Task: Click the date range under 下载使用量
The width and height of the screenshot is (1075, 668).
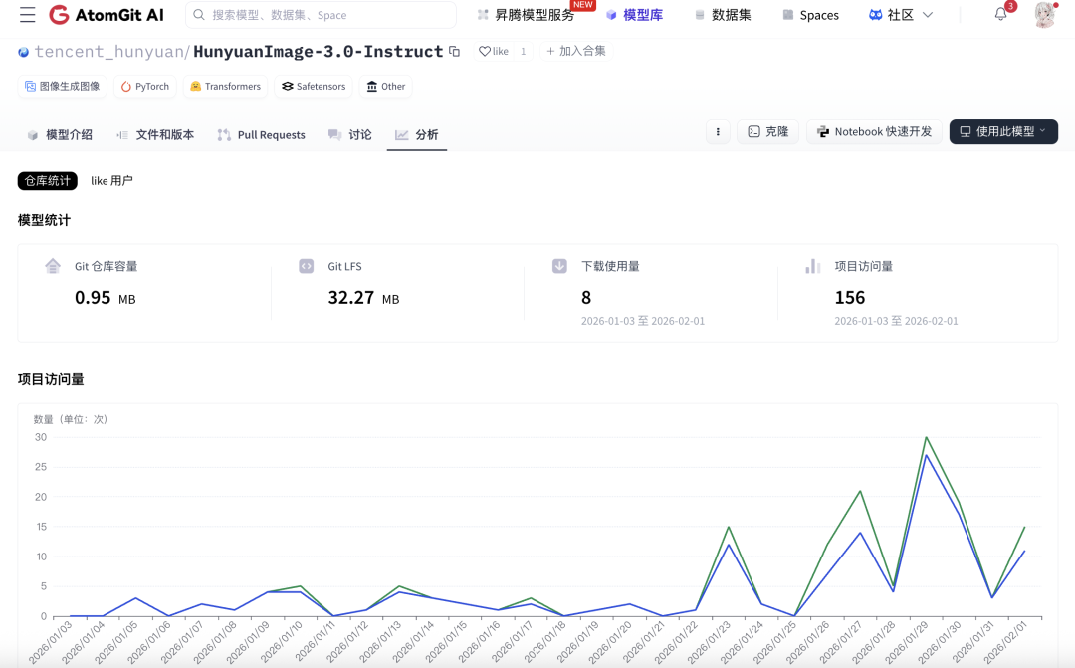Action: [x=642, y=321]
